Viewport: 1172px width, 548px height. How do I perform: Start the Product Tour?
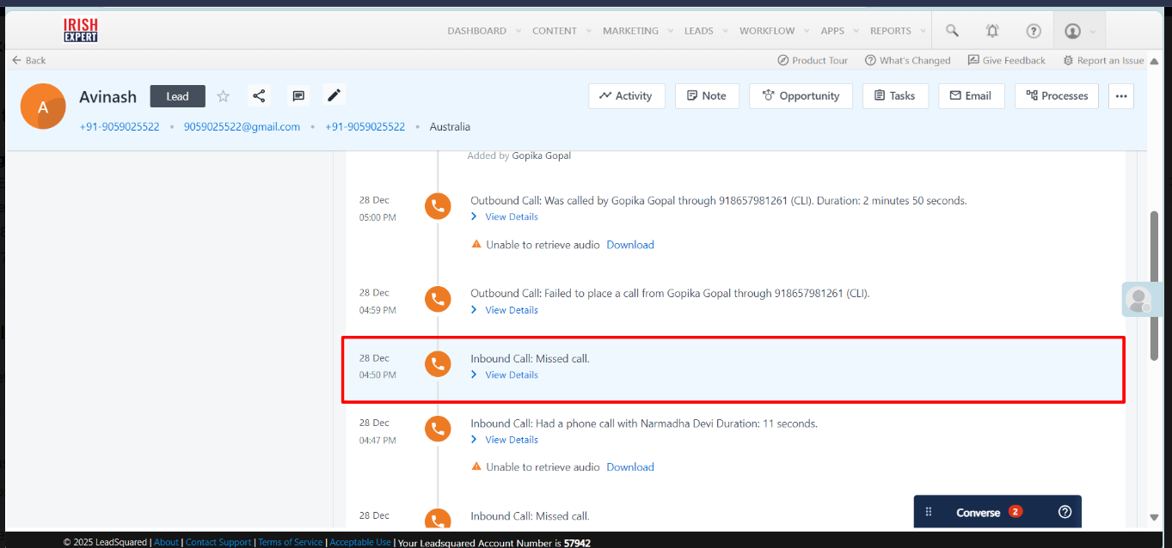[813, 60]
